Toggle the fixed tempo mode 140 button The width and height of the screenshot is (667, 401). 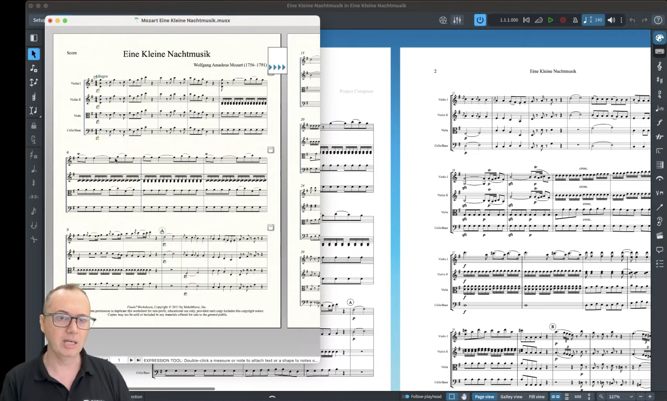click(593, 20)
